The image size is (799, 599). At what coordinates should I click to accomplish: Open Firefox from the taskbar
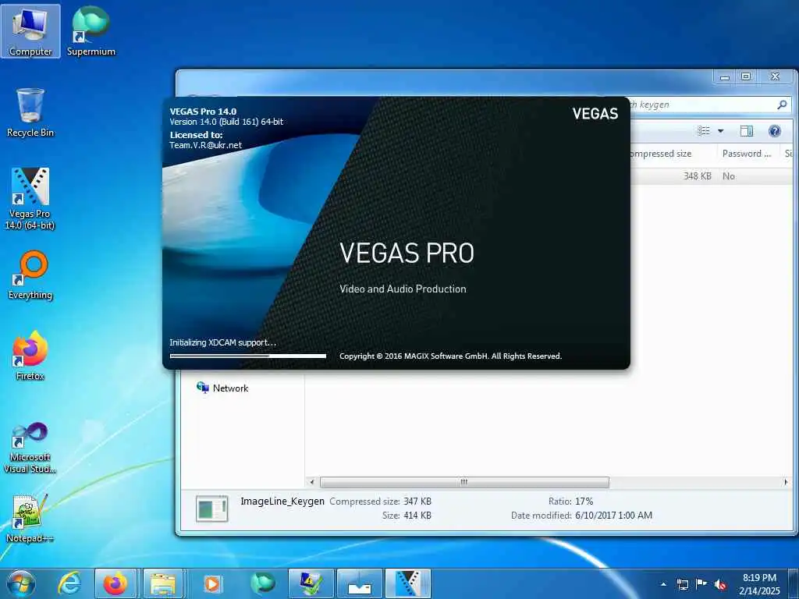[x=115, y=583]
